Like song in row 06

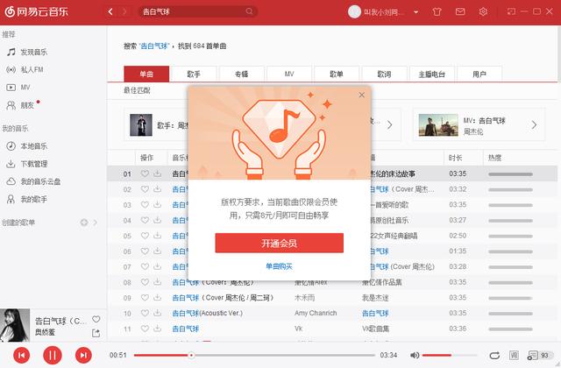145,251
